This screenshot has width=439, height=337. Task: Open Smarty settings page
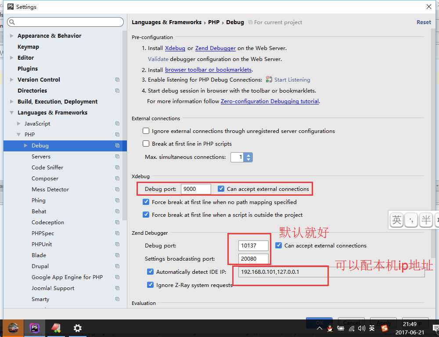40,299
